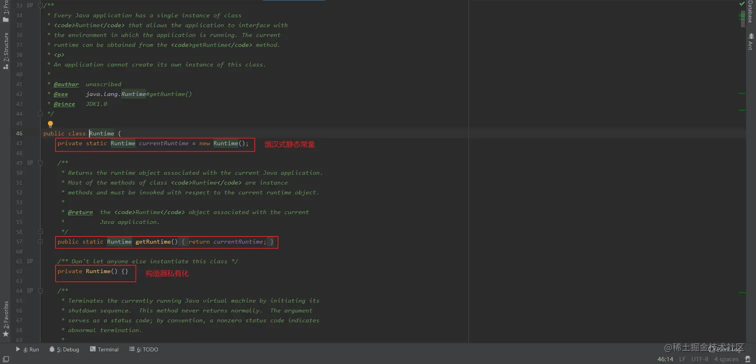Click the inspector hector icon in status bar
Viewport: 756px width, 364px height.
(748, 359)
